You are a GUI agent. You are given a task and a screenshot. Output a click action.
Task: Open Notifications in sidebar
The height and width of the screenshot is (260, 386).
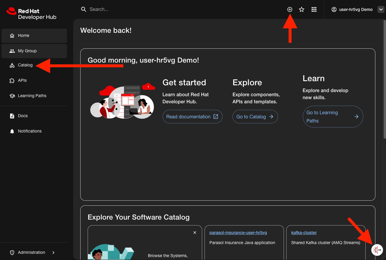34,131
